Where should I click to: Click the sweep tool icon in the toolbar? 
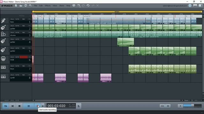pos(93,6)
